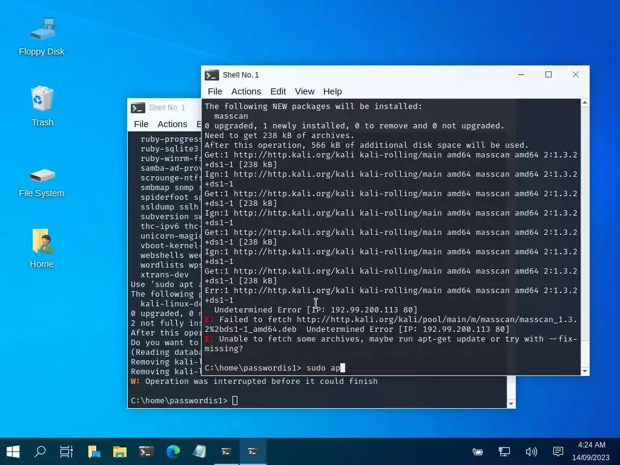Click the front Shell No. 1 terminal icon

coord(212,75)
